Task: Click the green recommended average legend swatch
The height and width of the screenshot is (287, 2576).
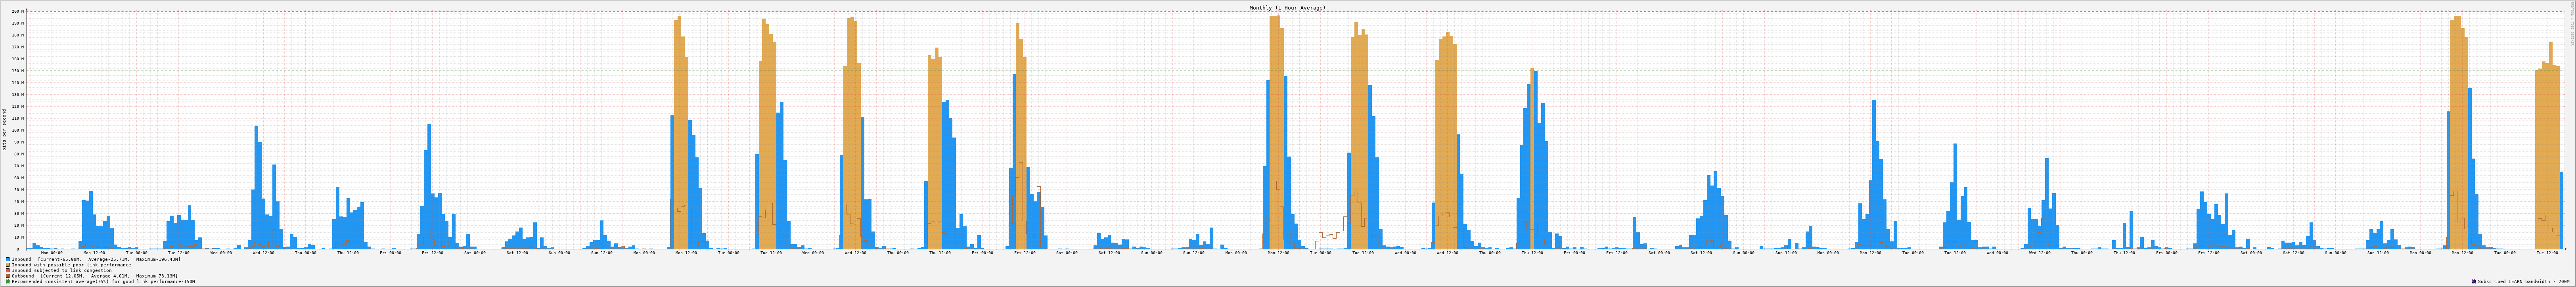Action: (x=8, y=282)
